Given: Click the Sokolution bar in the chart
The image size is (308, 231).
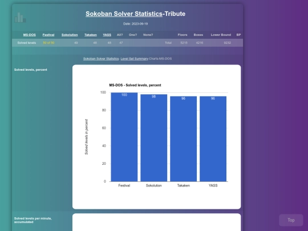Looking at the screenshot, I should (x=154, y=138).
